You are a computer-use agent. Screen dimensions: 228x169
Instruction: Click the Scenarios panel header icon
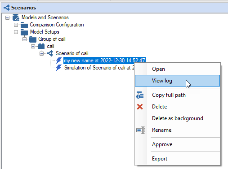click(7, 8)
